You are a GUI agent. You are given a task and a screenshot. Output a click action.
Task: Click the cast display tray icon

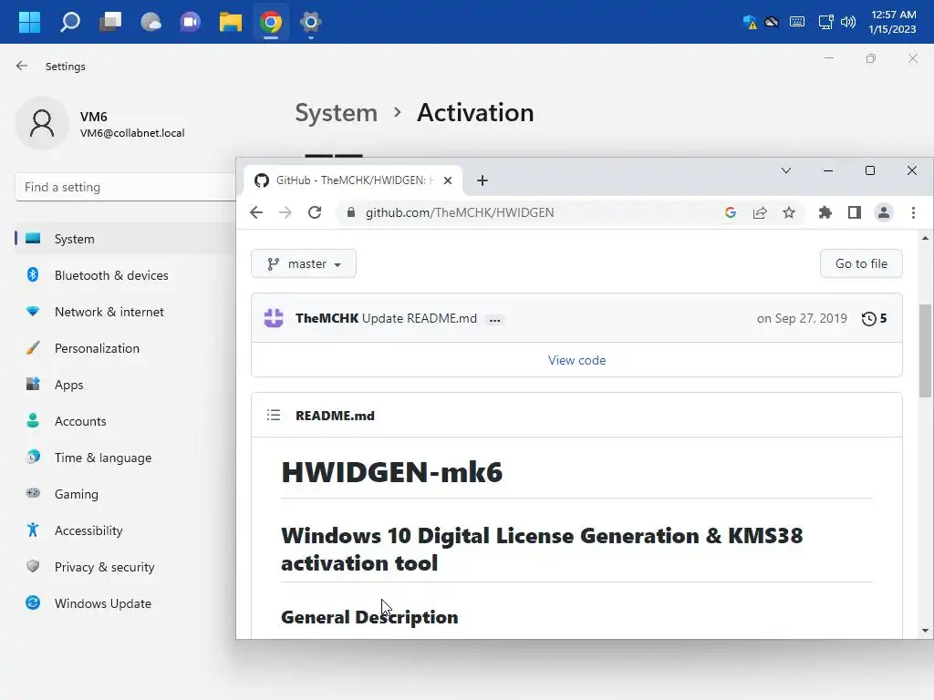(x=825, y=22)
